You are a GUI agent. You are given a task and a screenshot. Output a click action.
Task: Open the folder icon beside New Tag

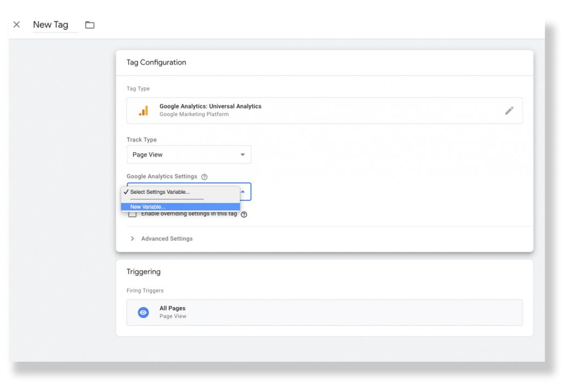pyautogui.click(x=89, y=25)
